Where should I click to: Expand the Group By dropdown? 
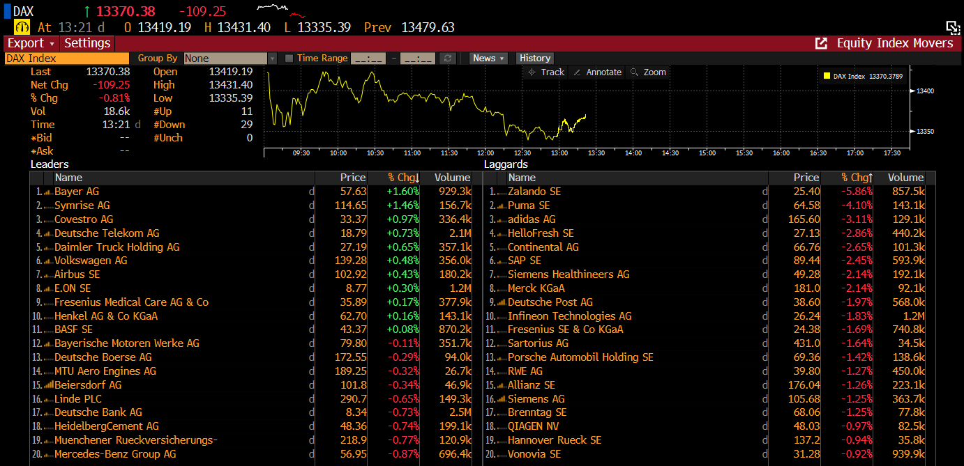click(272, 59)
